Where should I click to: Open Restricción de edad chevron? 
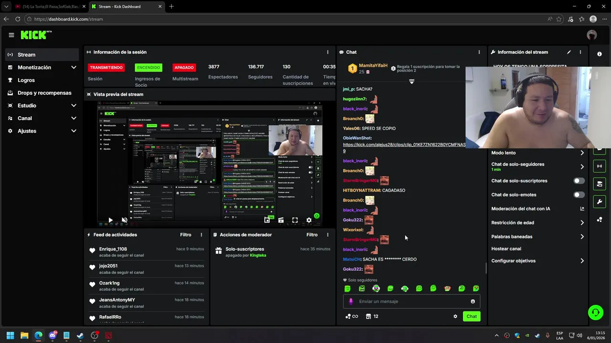click(582, 222)
